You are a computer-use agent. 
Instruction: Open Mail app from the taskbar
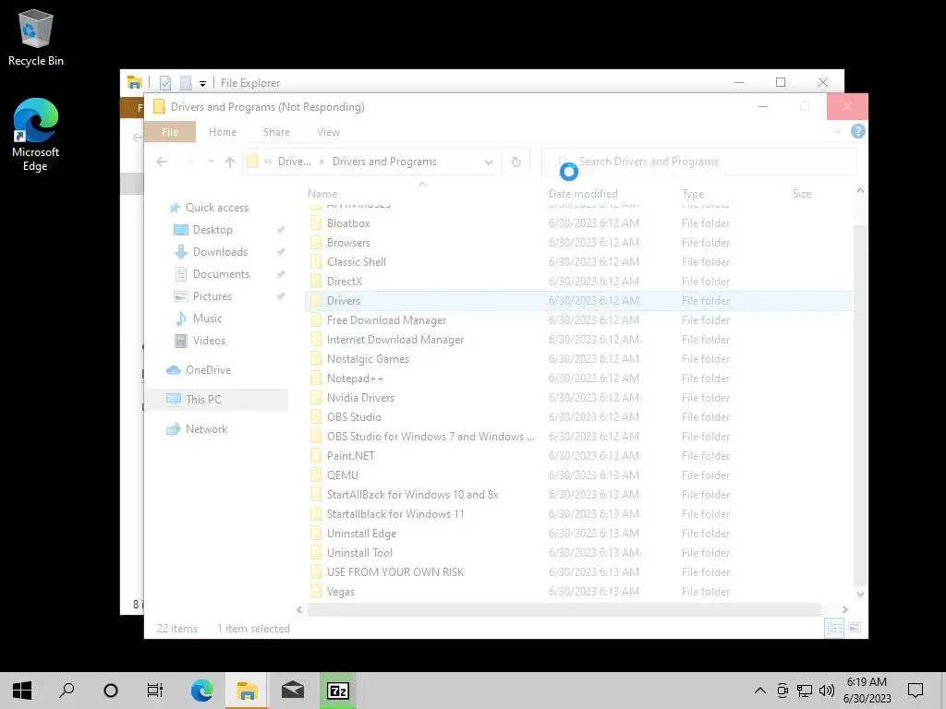point(293,691)
